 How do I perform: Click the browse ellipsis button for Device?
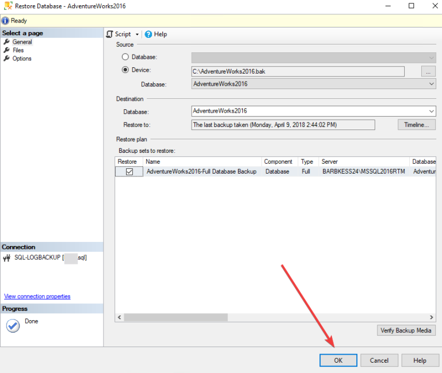click(428, 71)
